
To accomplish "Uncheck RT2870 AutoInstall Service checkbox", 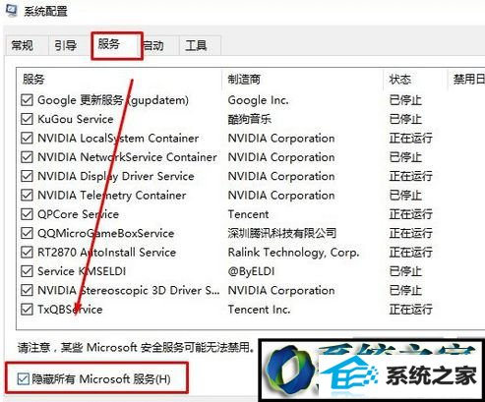I will tap(27, 252).
